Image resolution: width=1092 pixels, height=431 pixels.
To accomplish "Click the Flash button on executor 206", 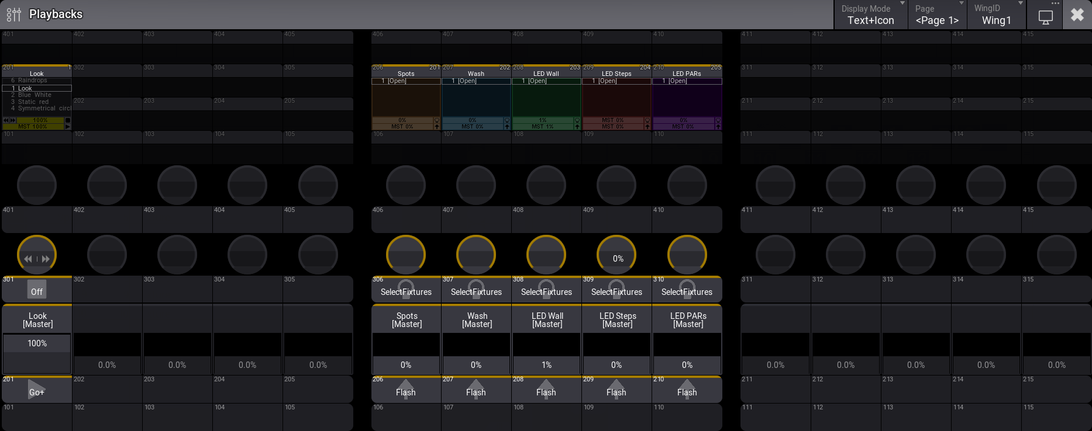I will click(406, 389).
